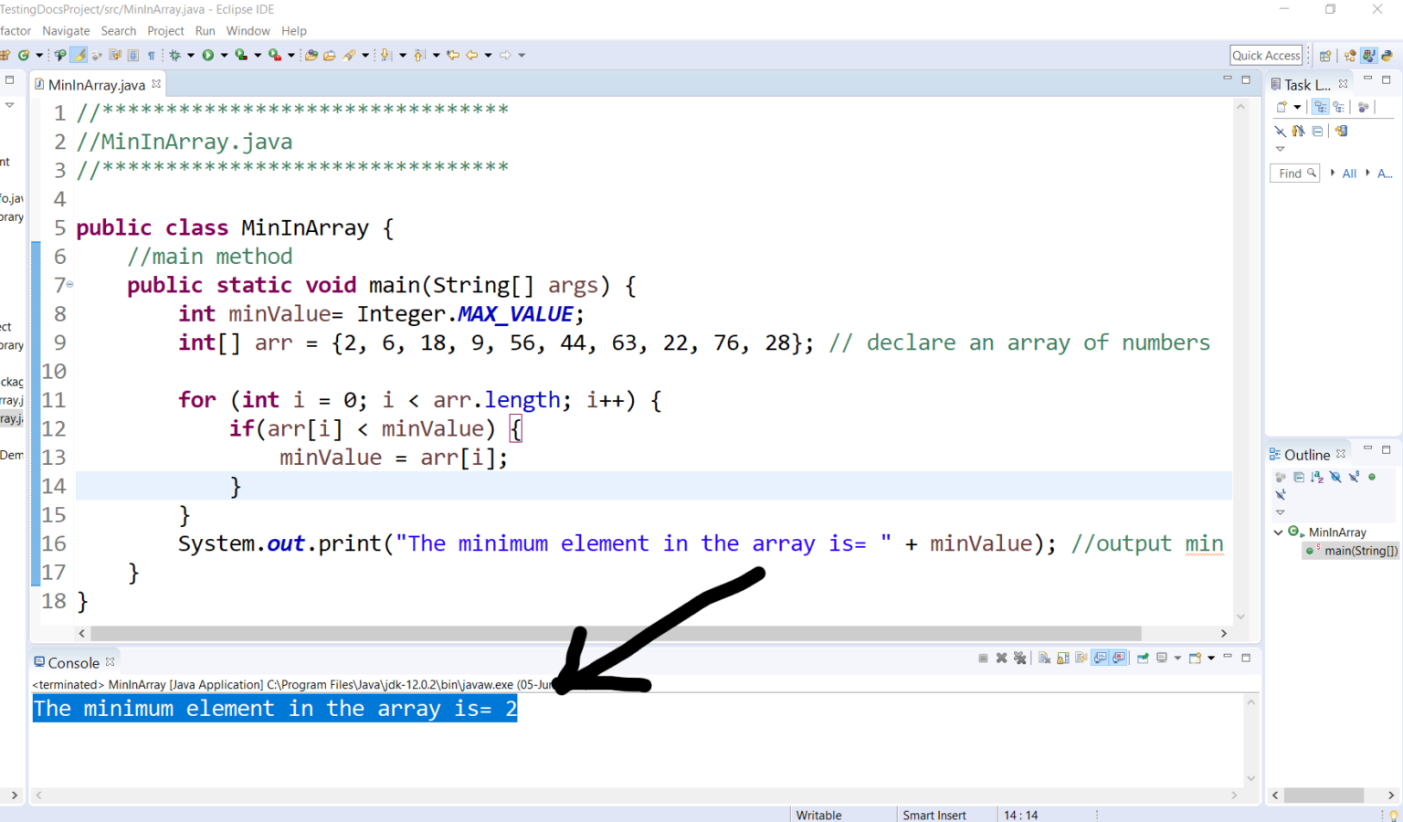This screenshot has width=1403, height=822.
Task: Click Word Wrap icon in Console
Action: click(1081, 658)
